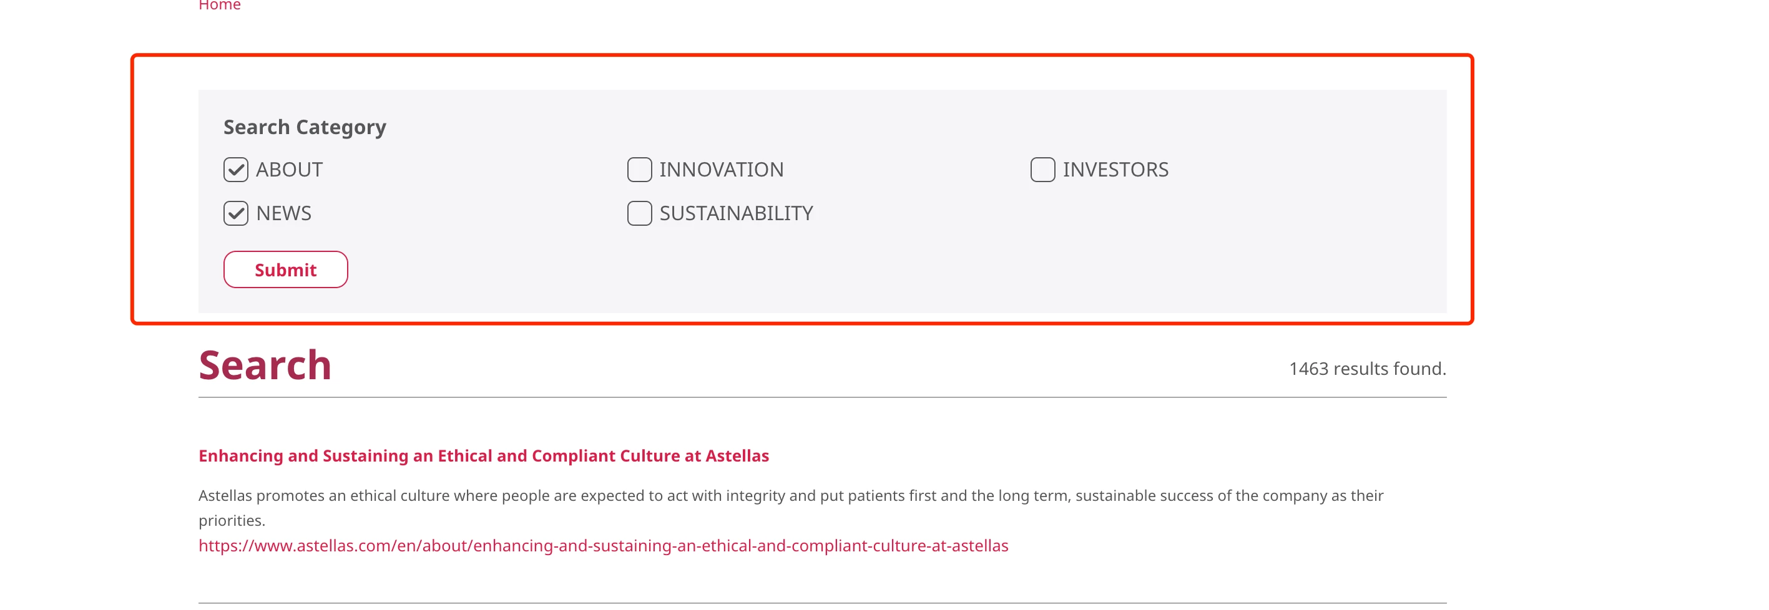Check the SUSTAINABILITY checkbox box
The height and width of the screenshot is (610, 1769).
639,213
